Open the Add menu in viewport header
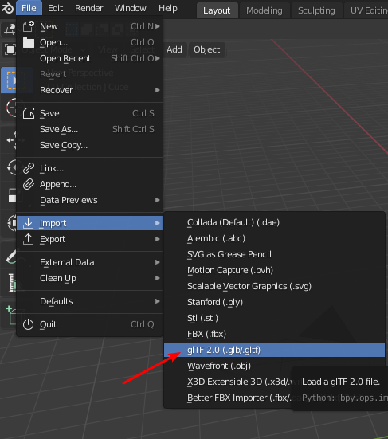This screenshot has height=439, width=388. pos(174,49)
